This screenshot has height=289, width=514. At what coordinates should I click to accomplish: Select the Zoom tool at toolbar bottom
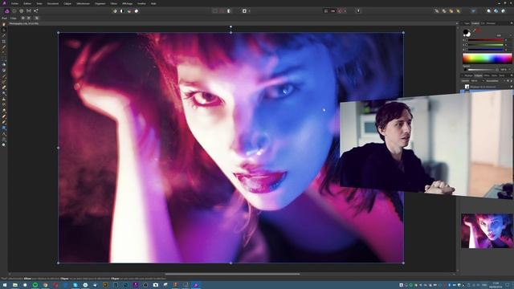point(4,144)
